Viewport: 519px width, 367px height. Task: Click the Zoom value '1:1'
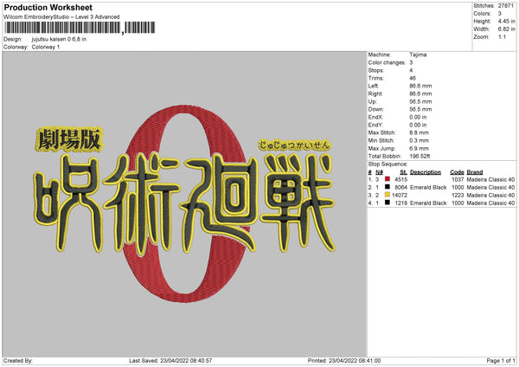502,36
